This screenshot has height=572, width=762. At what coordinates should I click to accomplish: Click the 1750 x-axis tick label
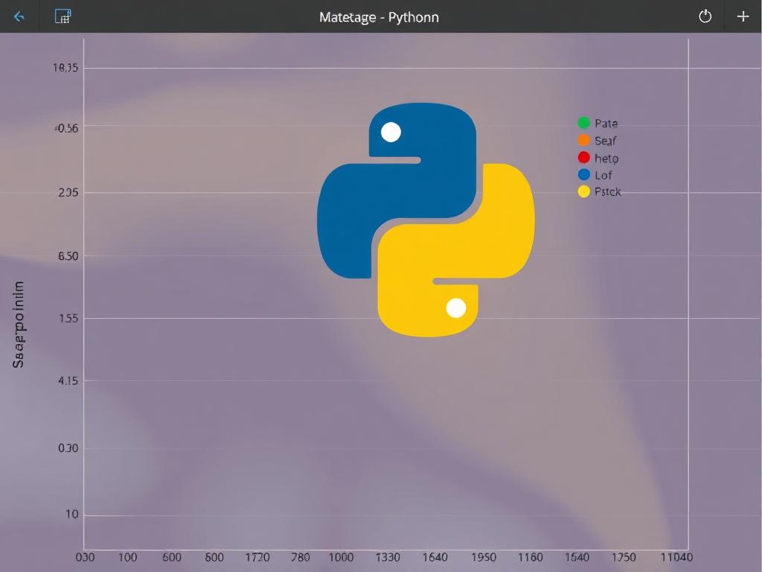point(624,557)
